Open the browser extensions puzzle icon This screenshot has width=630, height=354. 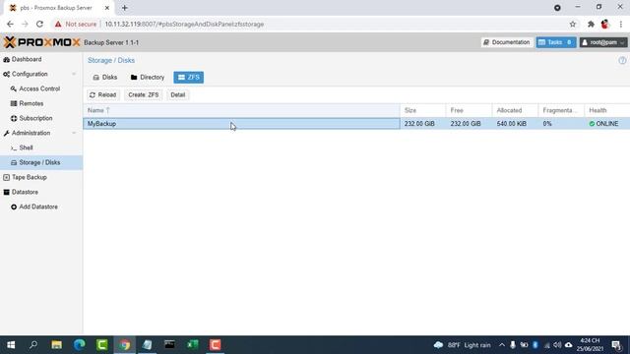click(591, 24)
